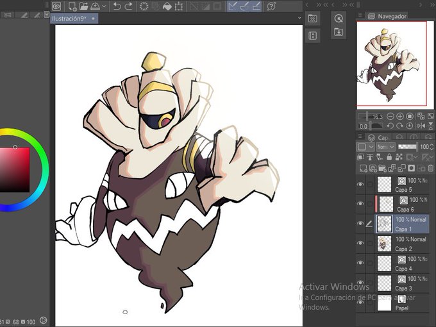436x327 pixels.
Task: Save the illustration with Save icon
Action: [95, 6]
